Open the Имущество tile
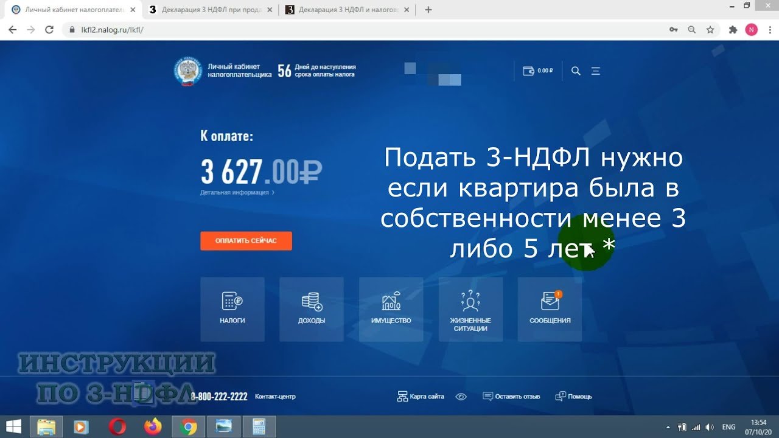This screenshot has width=779, height=438. [391, 309]
